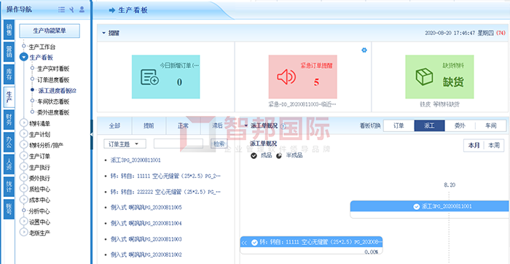The image size is (510, 264).
Task: Expand the 老版生产 tree node
Action: coord(23,233)
